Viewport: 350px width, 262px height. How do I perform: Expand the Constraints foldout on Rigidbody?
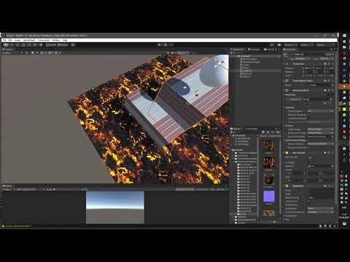pyautogui.click(x=284, y=216)
